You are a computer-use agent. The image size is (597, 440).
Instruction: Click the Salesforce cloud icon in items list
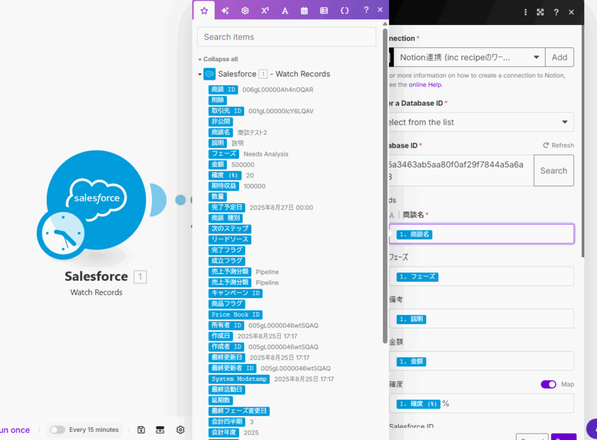pyautogui.click(x=209, y=74)
